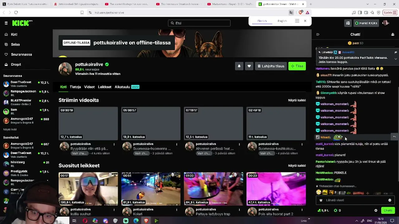Screen dimensions: 399x224
Task: Select English in translate popup
Action: 282,21
